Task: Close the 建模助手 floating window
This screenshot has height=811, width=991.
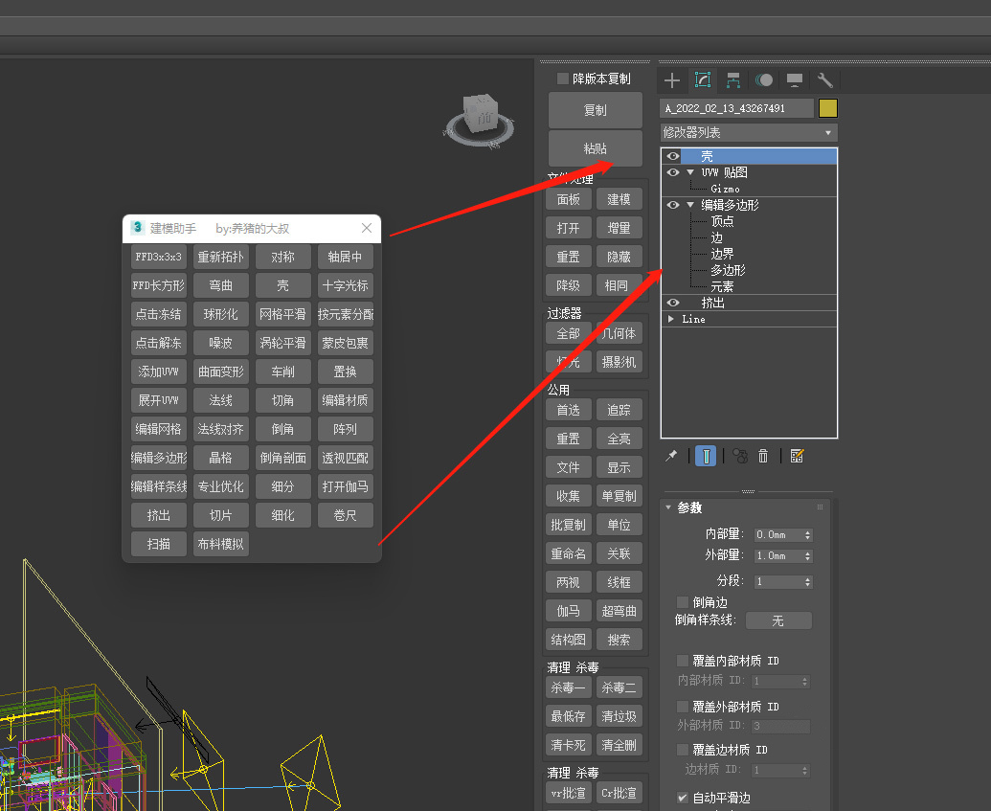Action: point(367,228)
